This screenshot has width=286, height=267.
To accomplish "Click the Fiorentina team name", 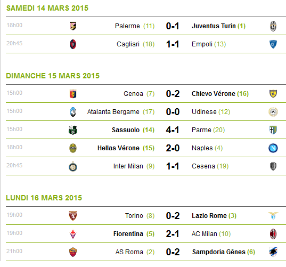I will click(x=128, y=234).
